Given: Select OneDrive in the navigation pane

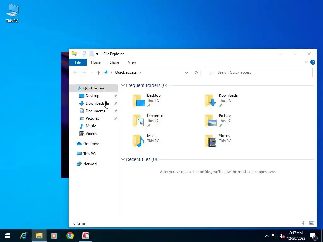Looking at the screenshot, I should tap(91, 144).
